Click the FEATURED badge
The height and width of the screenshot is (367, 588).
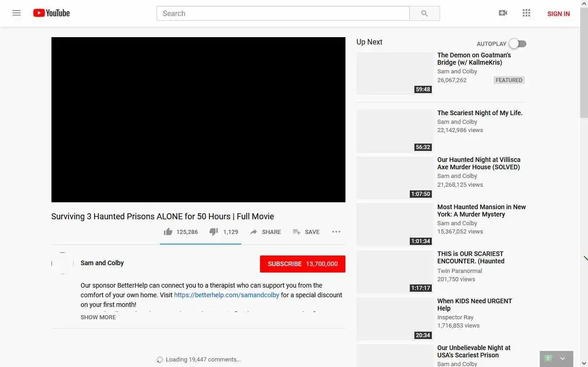(x=509, y=80)
